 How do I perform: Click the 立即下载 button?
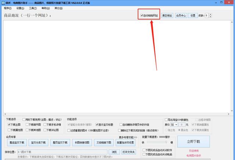[x=193, y=141]
